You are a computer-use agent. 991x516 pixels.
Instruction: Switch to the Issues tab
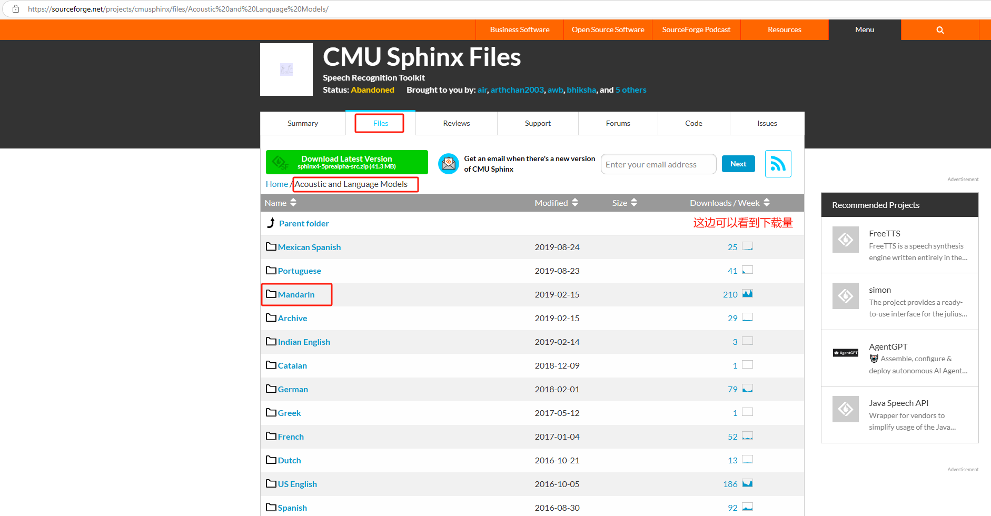pyautogui.click(x=767, y=123)
